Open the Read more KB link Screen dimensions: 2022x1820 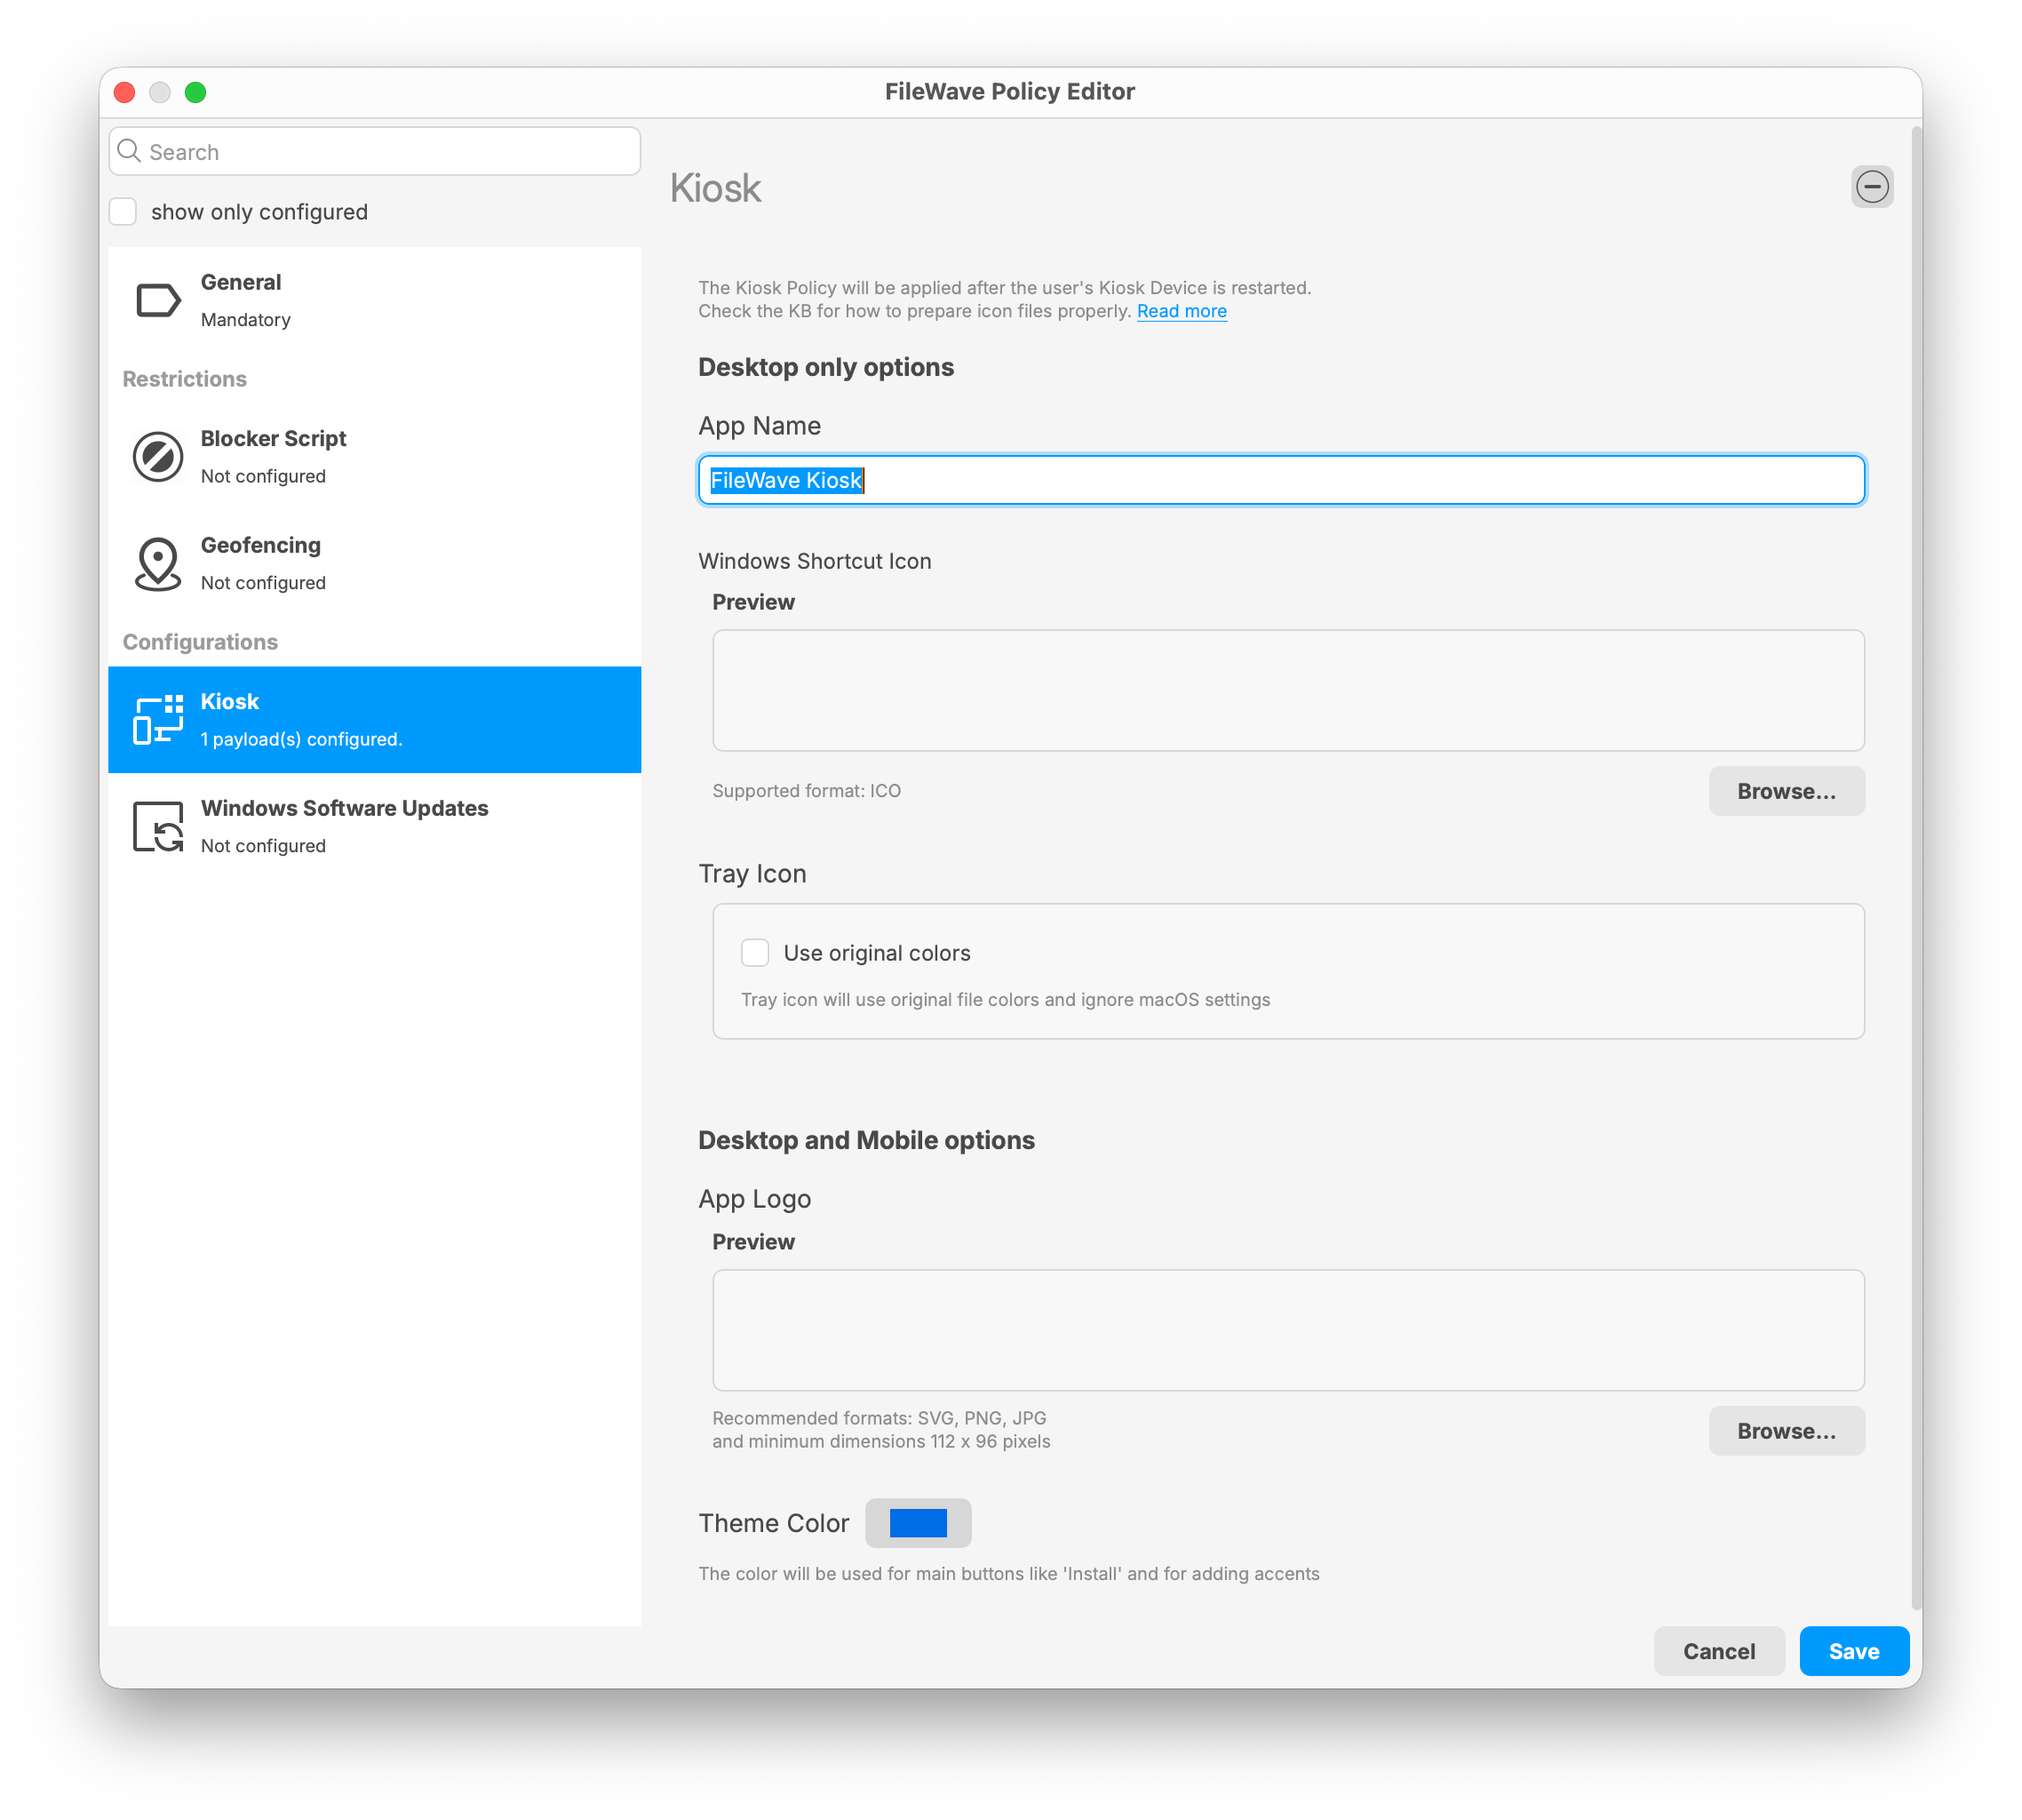pos(1182,311)
